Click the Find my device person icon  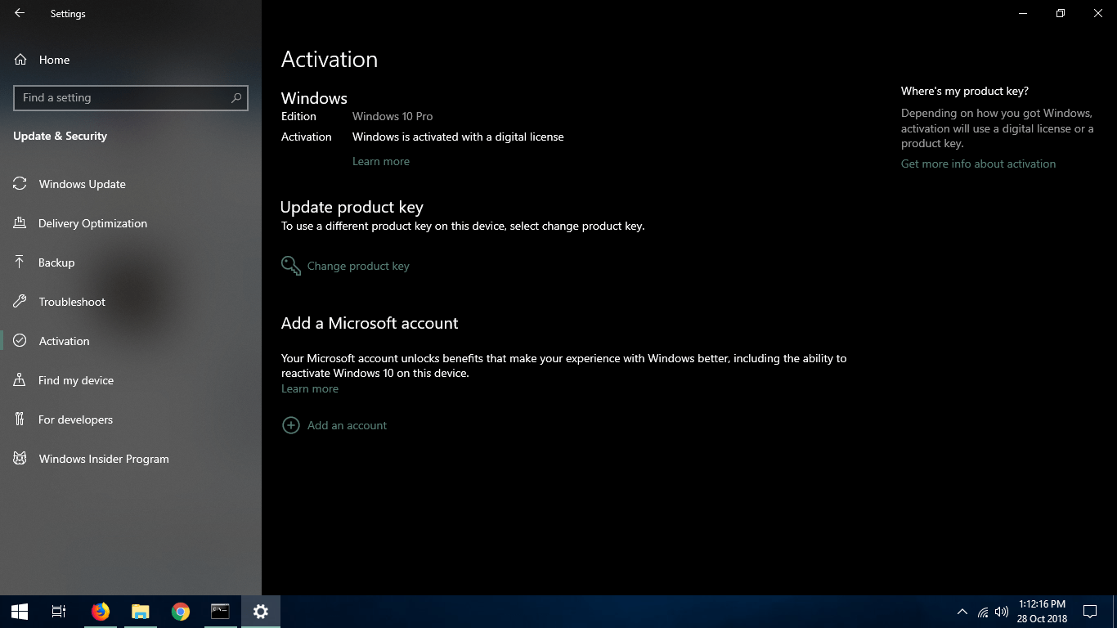(20, 380)
